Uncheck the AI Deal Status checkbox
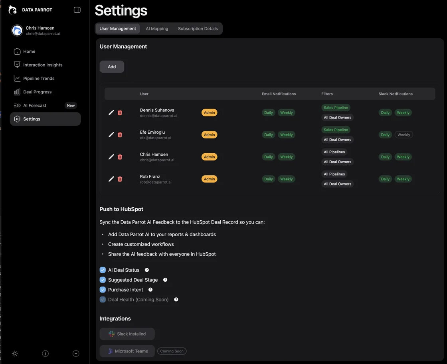 coord(103,270)
